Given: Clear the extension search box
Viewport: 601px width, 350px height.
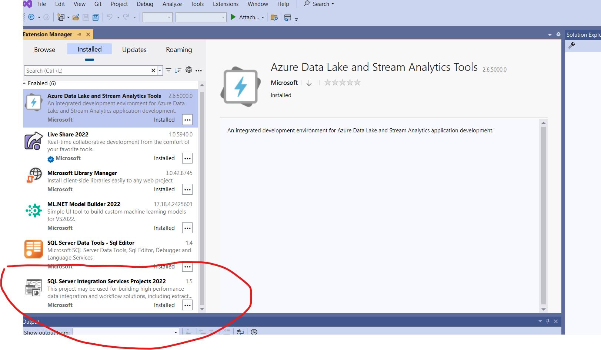Looking at the screenshot, I should click(153, 70).
